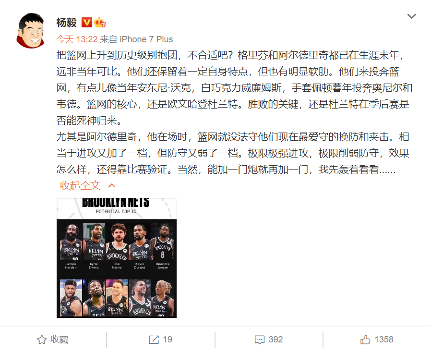Image resolution: width=431 pixels, height=352 pixels.
Task: Collapse the post with 收起全文
Action: 80,185
